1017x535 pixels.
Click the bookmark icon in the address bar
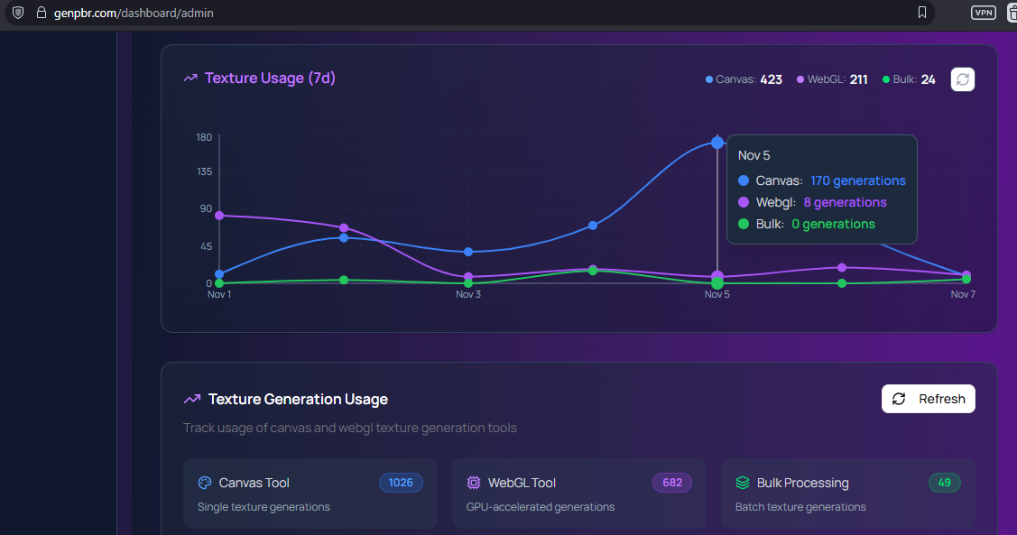[921, 13]
